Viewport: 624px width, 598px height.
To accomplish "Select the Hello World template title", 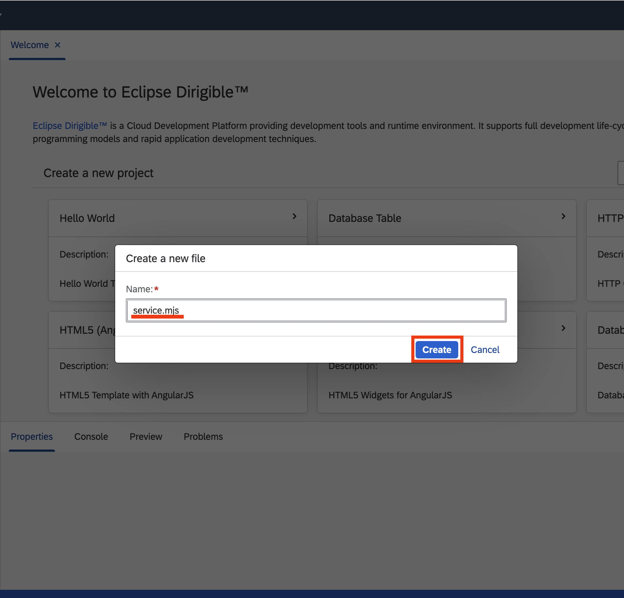I will tap(87, 218).
